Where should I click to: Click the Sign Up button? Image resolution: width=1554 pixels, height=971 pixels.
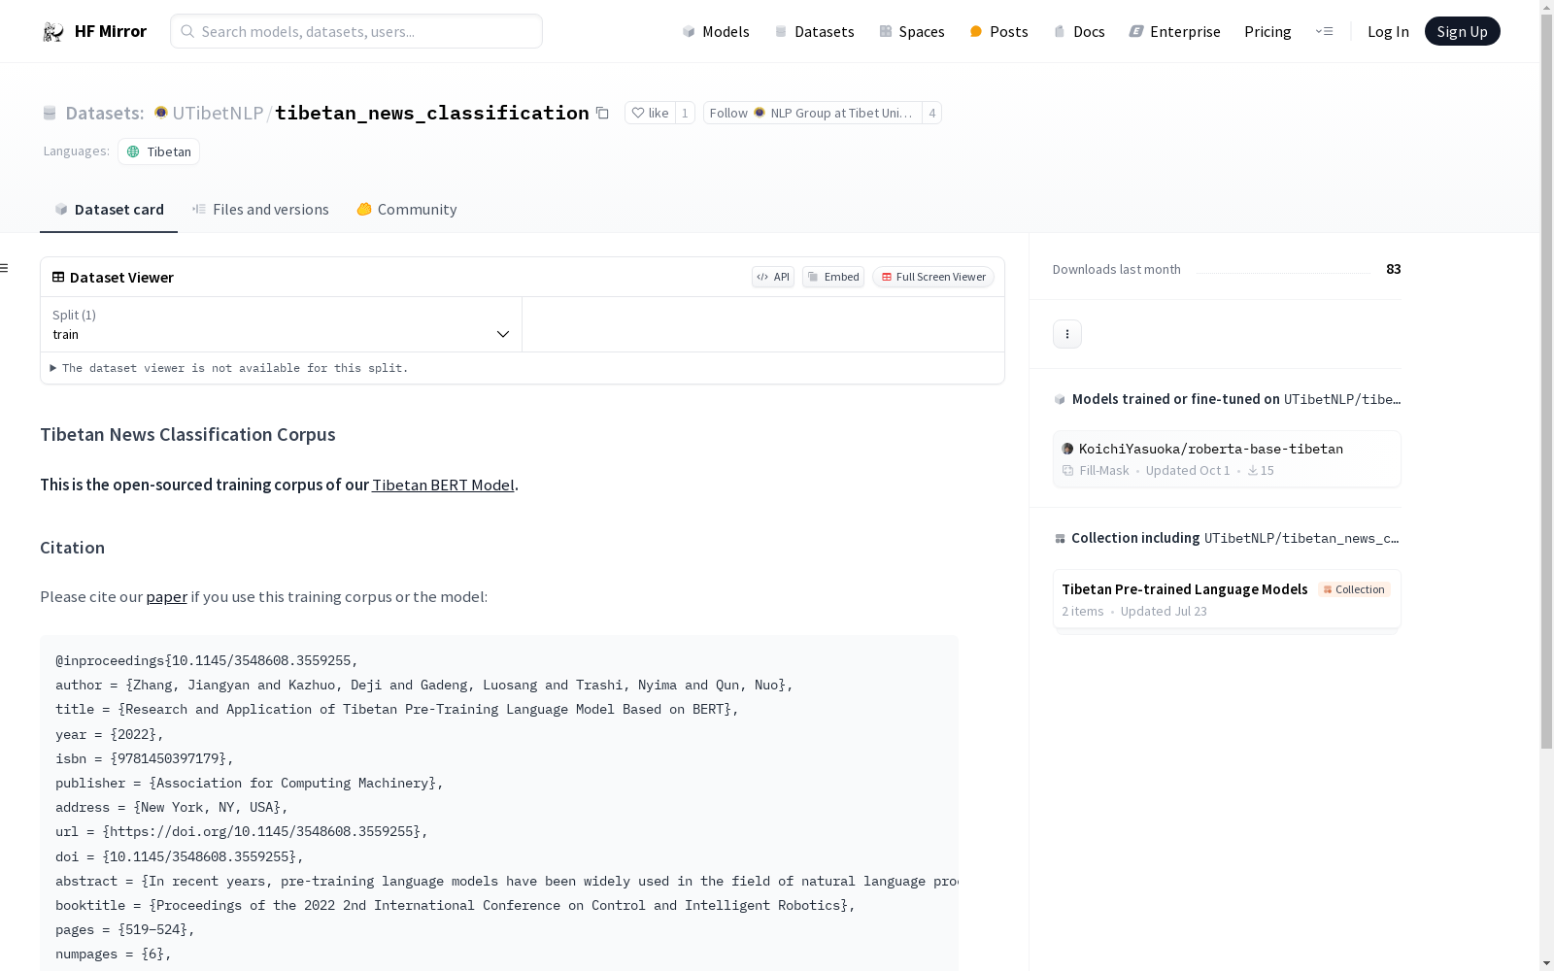tap(1462, 31)
